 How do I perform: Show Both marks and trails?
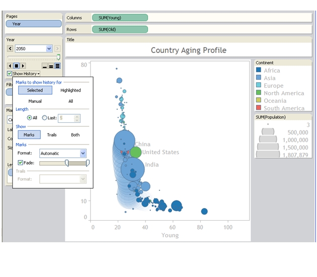coord(75,135)
